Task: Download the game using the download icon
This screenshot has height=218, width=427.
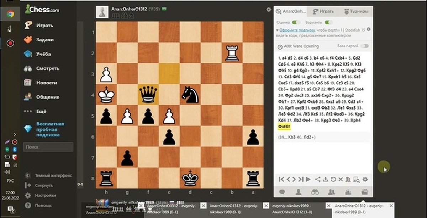Action: [x=325, y=179]
